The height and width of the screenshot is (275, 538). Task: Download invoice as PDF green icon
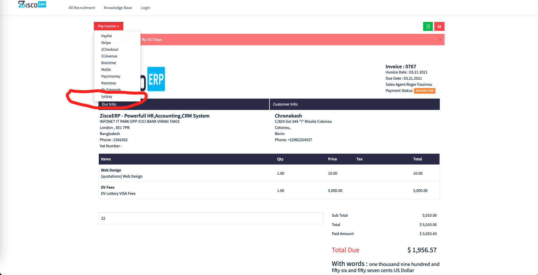click(x=428, y=26)
